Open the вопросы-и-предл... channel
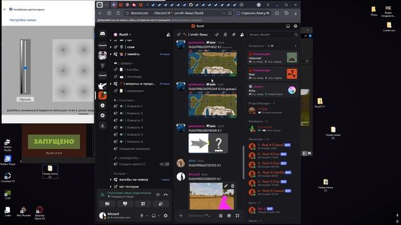 coord(140,84)
